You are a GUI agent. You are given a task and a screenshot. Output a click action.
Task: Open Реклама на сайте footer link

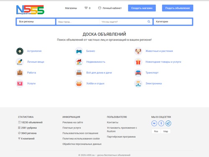point(73,122)
